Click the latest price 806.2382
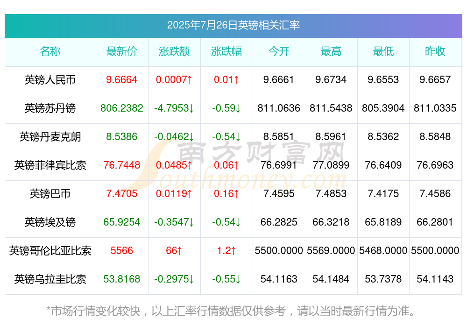The image size is (467, 326). tap(122, 108)
